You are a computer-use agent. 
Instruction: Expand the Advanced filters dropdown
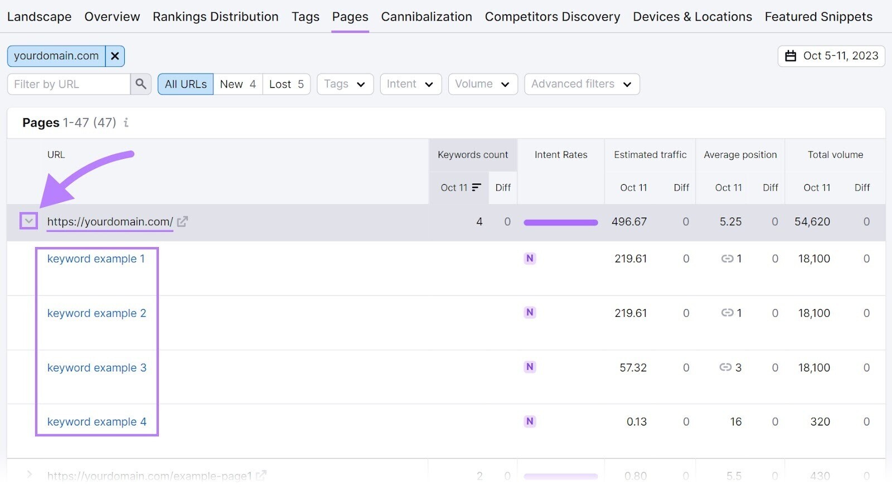(x=581, y=84)
